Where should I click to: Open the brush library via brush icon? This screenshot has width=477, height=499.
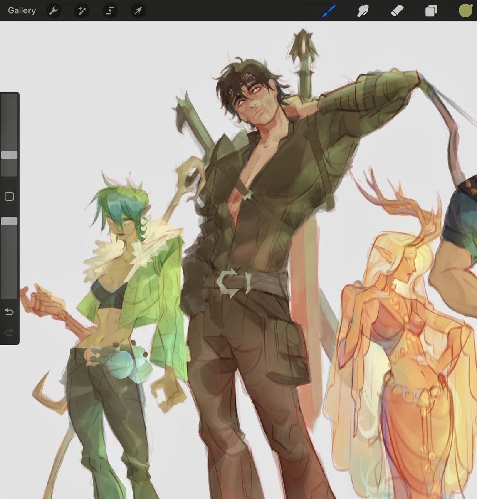click(x=328, y=10)
